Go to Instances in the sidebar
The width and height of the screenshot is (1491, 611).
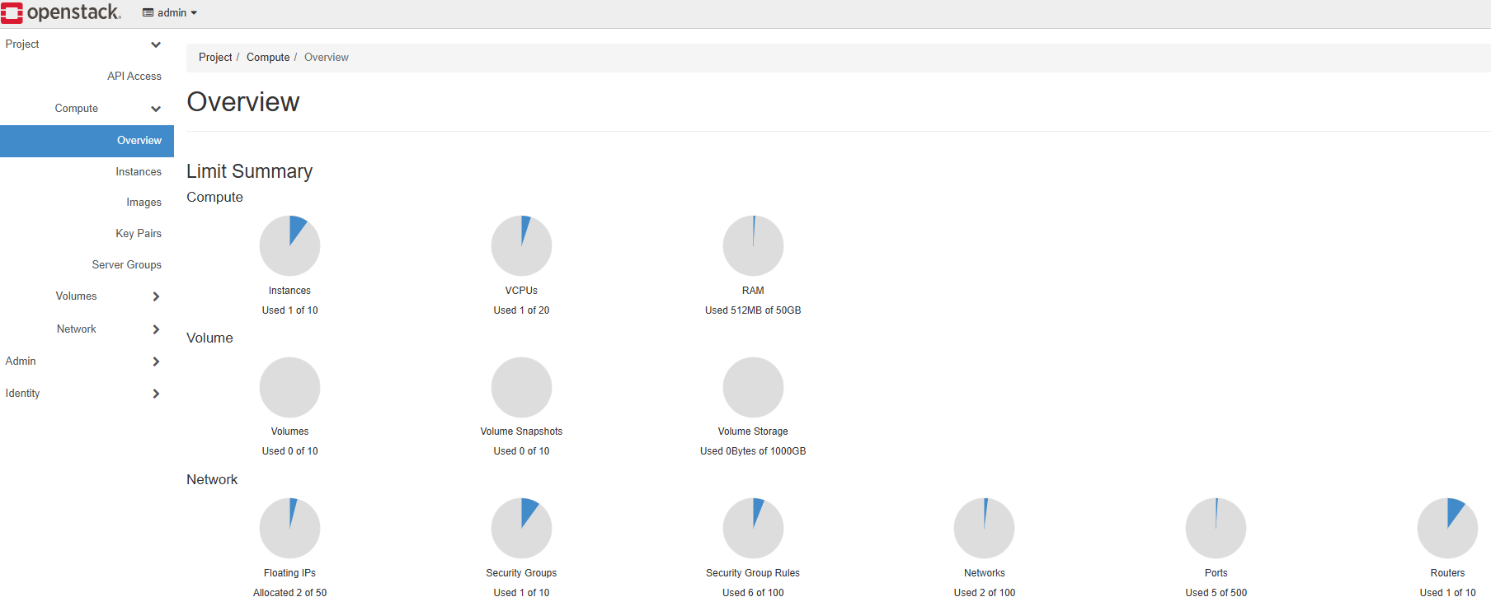[139, 172]
